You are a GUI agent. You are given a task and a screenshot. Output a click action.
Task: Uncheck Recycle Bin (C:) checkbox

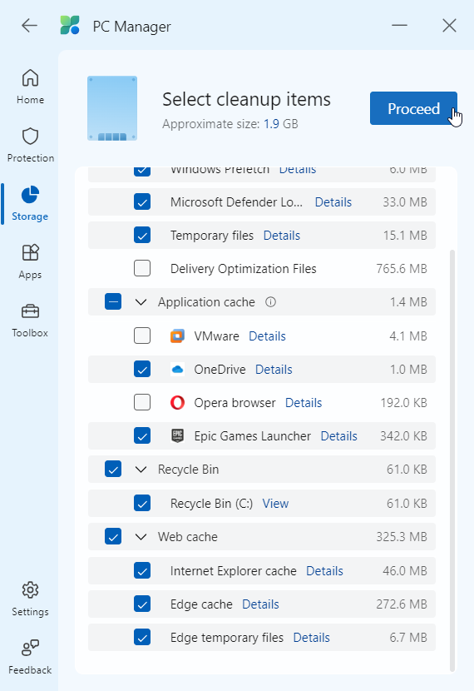coord(142,504)
